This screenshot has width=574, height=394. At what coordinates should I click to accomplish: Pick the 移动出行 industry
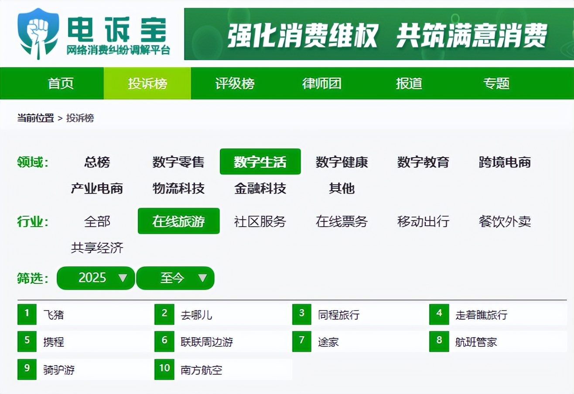(x=424, y=221)
